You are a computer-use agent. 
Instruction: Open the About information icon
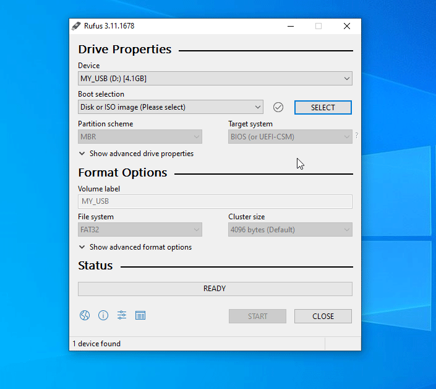click(103, 315)
